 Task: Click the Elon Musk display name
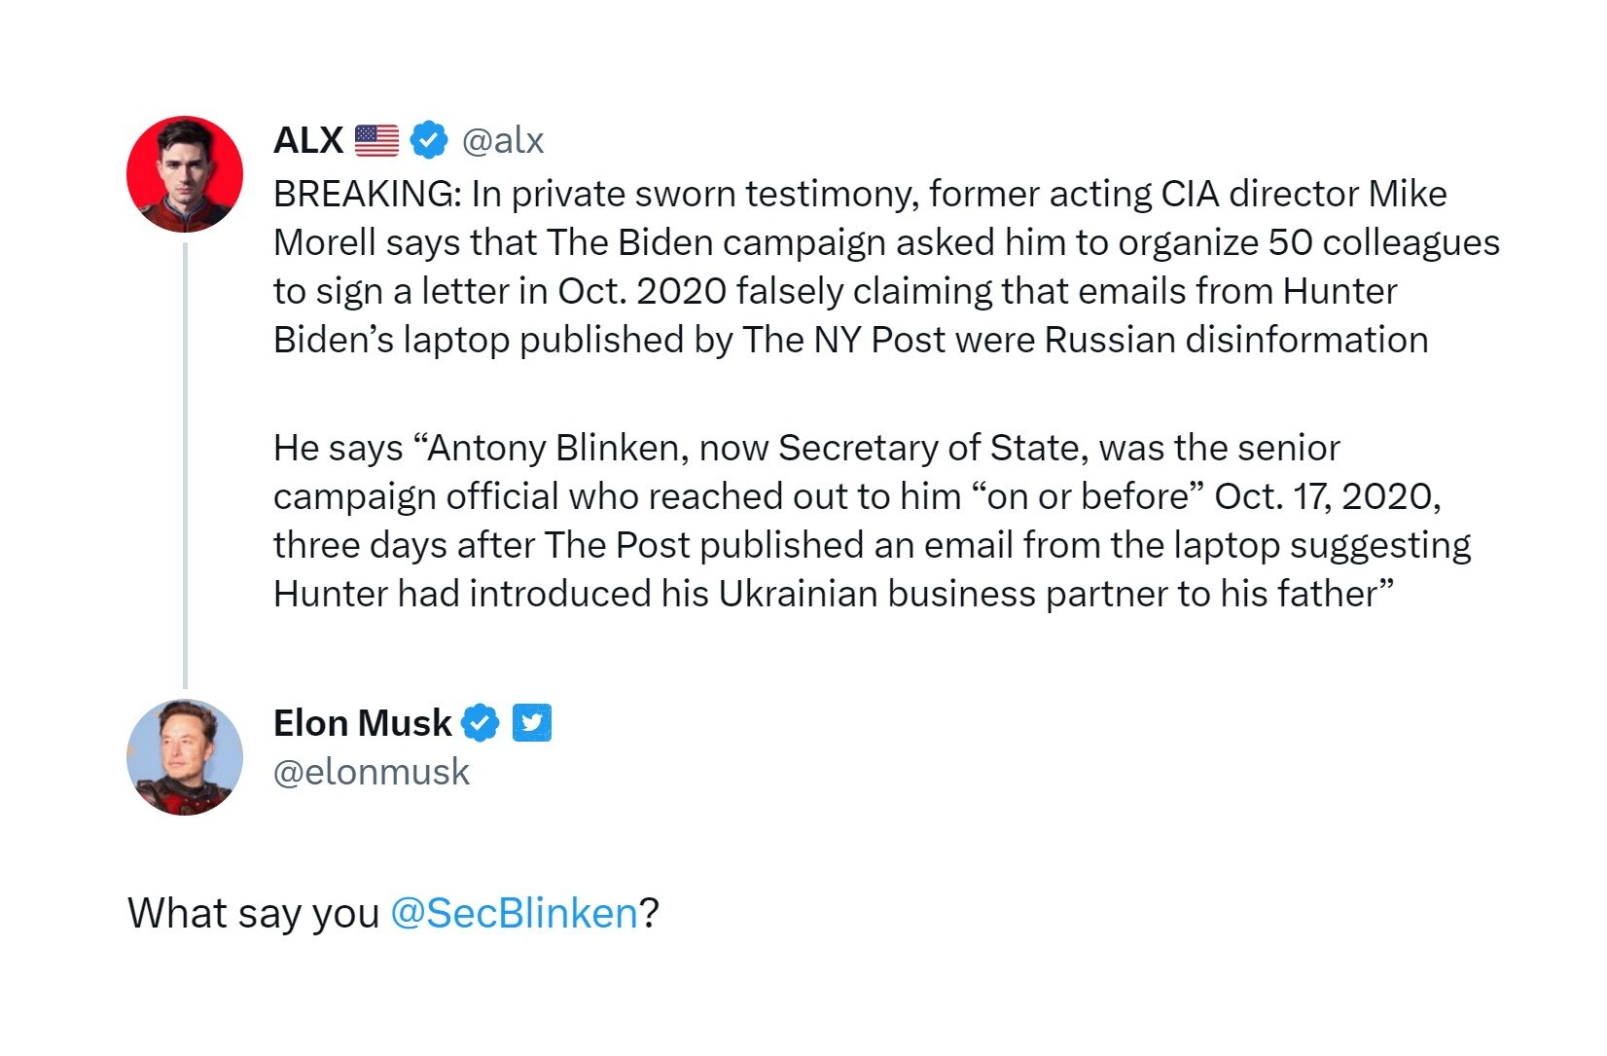[x=362, y=723]
